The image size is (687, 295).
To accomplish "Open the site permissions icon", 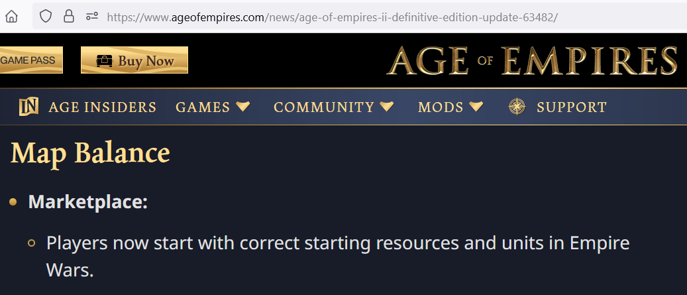I will click(x=91, y=17).
